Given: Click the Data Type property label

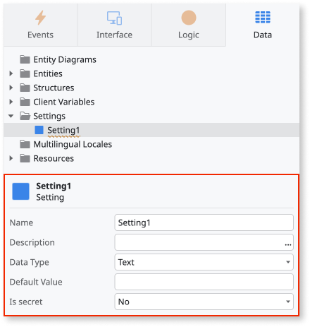Looking at the screenshot, I should tap(30, 262).
